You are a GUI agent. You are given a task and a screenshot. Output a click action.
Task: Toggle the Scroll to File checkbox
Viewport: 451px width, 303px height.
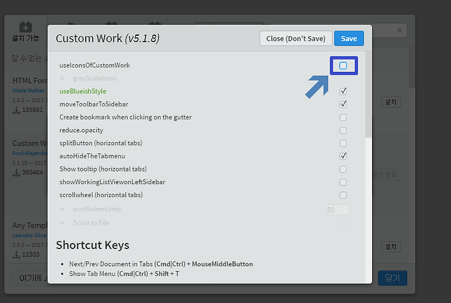[343, 223]
